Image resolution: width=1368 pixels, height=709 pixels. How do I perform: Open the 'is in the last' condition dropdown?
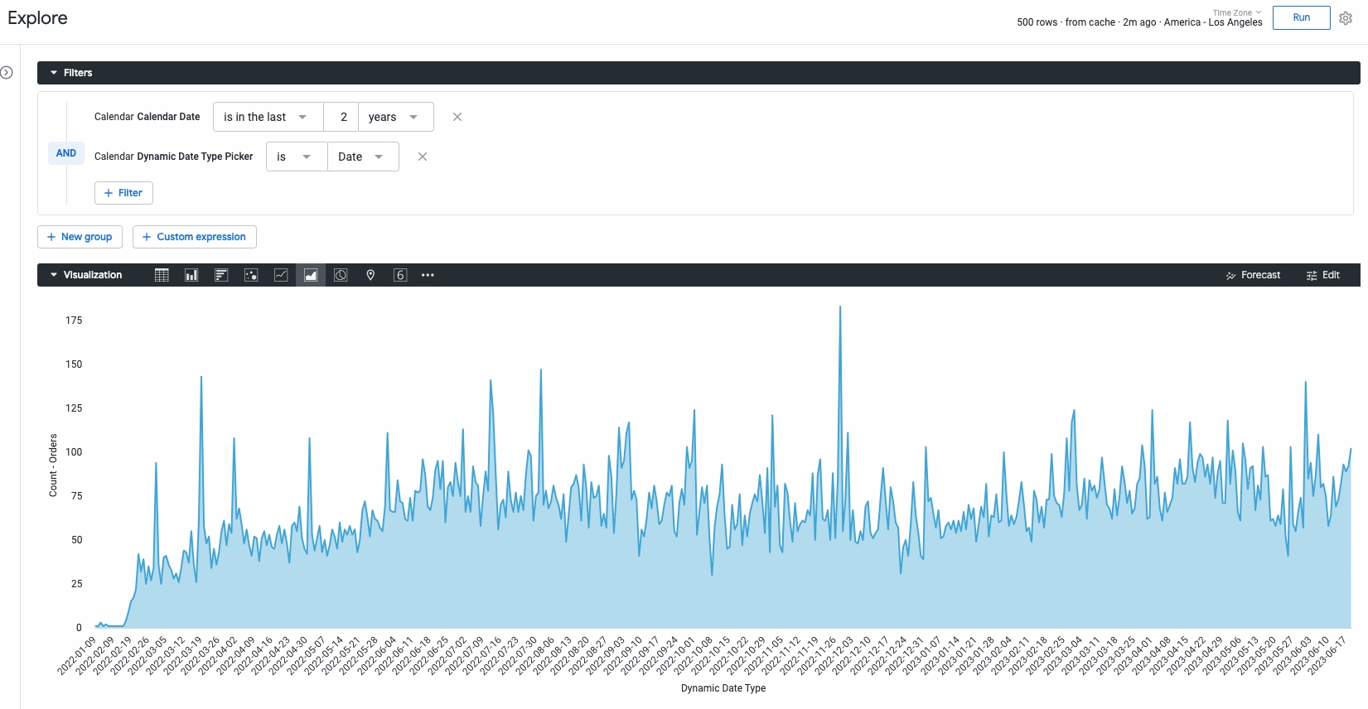[x=267, y=117]
